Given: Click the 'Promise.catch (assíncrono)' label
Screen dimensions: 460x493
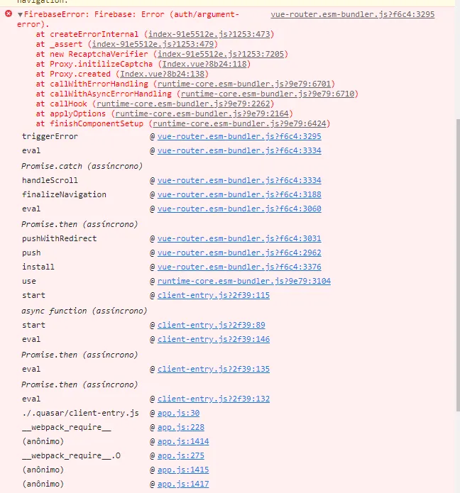Looking at the screenshot, I should click(x=82, y=166).
